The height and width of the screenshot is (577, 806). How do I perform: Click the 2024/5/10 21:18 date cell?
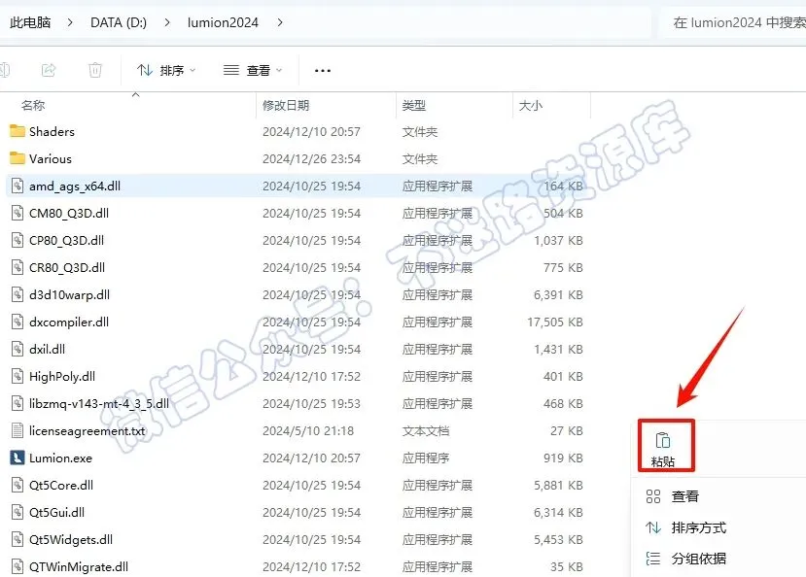pyautogui.click(x=308, y=430)
